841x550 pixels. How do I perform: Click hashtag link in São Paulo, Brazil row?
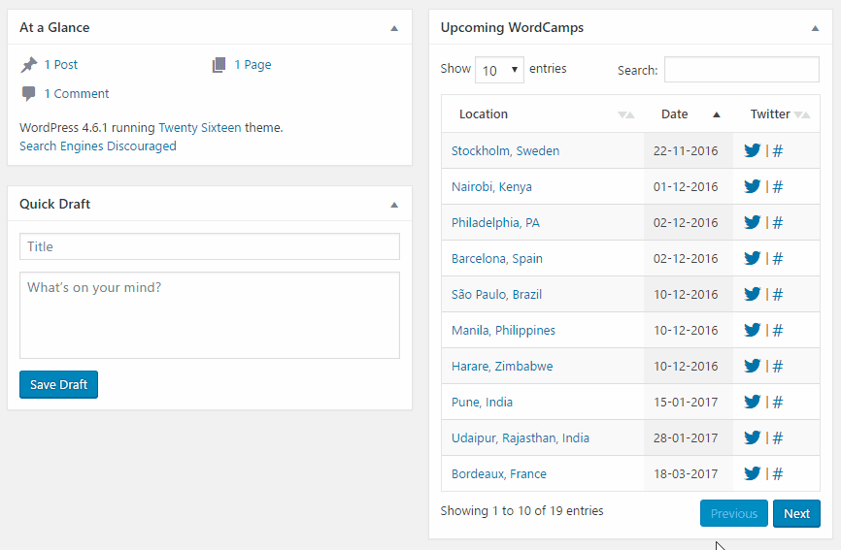click(x=778, y=295)
